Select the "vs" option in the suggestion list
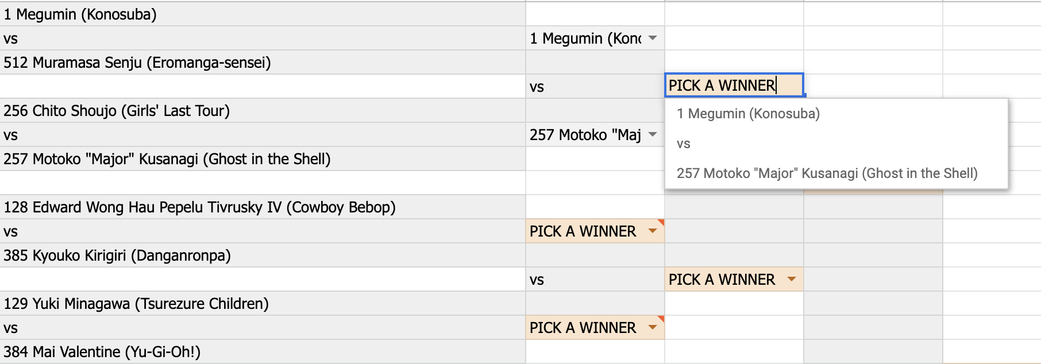1041x364 pixels. [683, 144]
